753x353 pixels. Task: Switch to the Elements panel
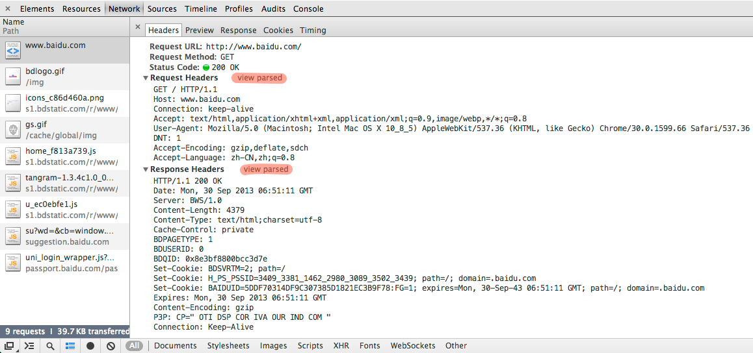(37, 8)
